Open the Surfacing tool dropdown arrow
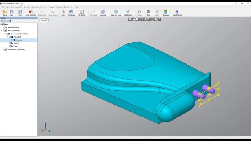This screenshot has width=251, height=141. 108,13
